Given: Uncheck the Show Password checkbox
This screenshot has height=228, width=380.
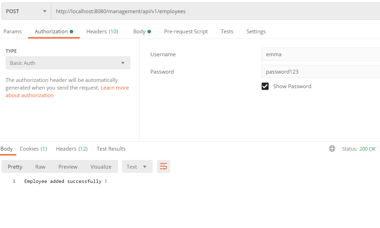Looking at the screenshot, I should click(265, 86).
